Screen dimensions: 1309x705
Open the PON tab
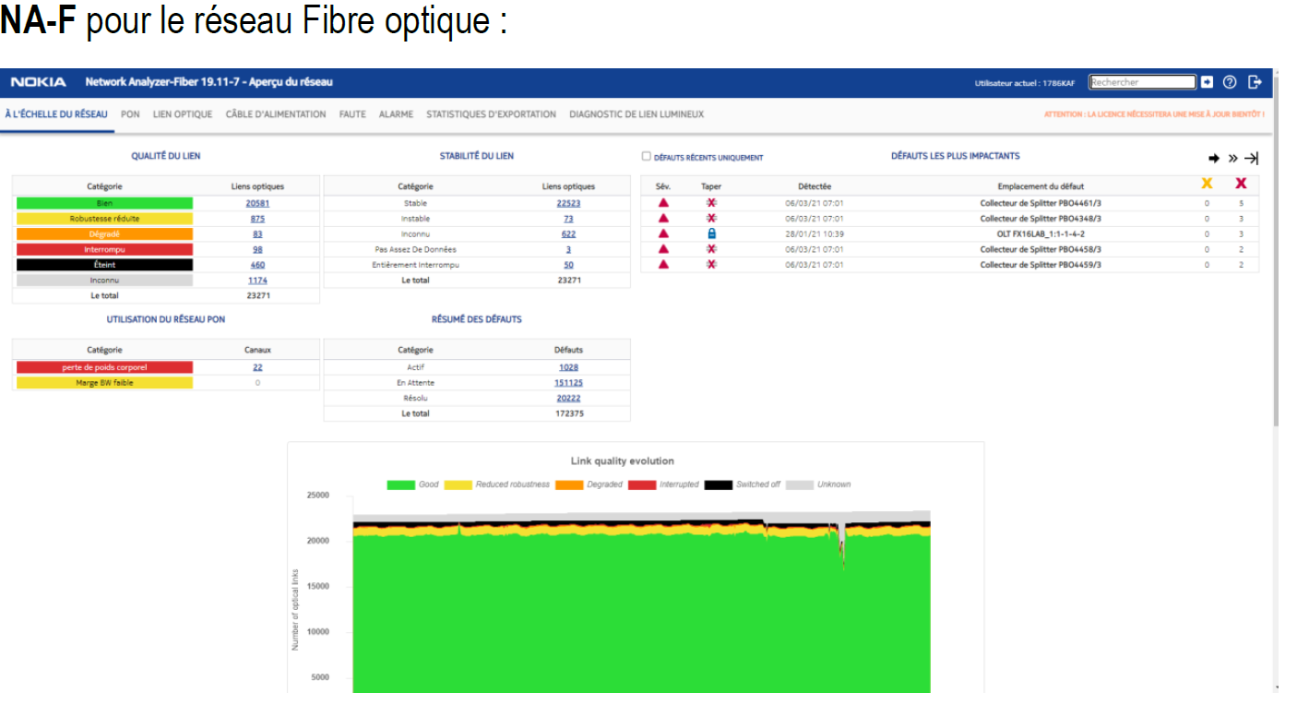130,114
